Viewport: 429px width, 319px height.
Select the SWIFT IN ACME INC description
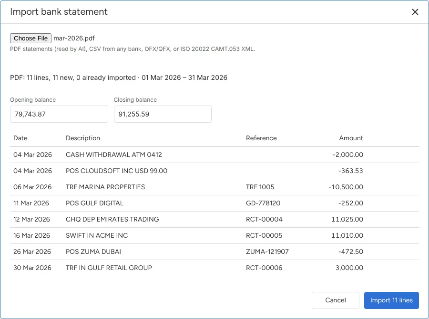click(97, 235)
